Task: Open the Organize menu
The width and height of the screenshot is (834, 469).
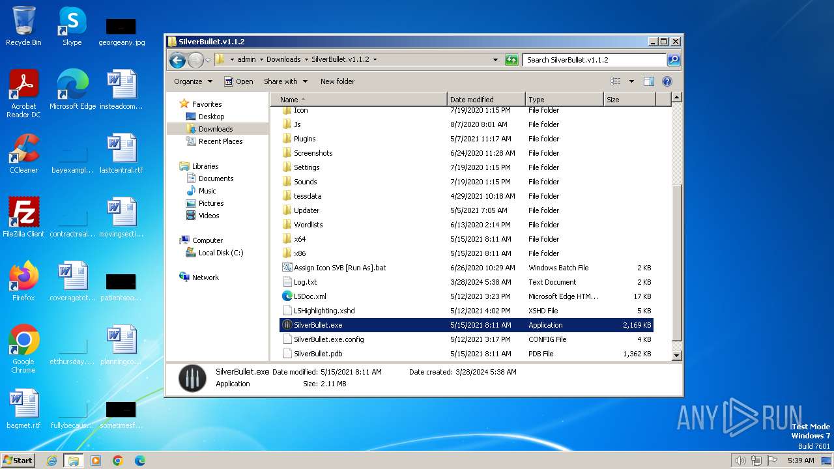Action: coord(193,81)
